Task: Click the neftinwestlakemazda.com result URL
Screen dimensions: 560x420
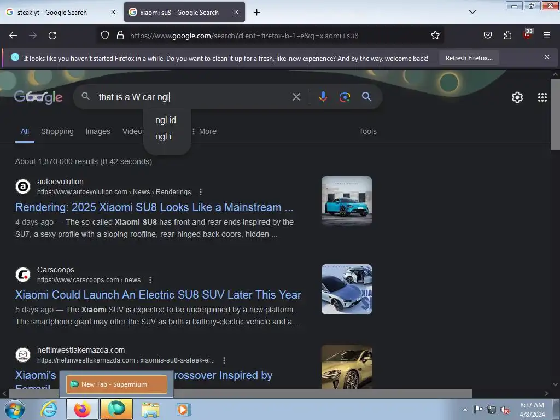Action: coord(126,360)
